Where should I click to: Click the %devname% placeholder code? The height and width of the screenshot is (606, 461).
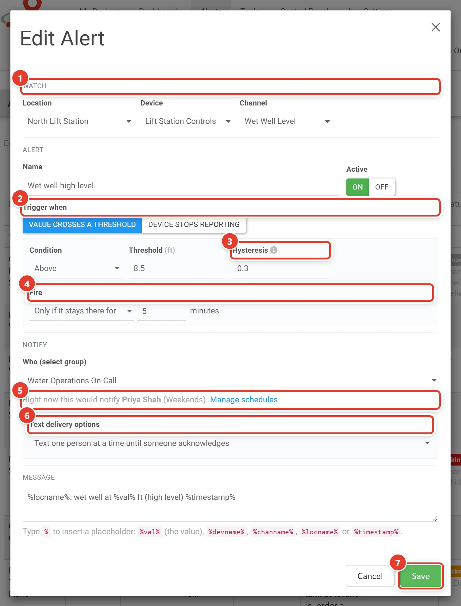(227, 532)
